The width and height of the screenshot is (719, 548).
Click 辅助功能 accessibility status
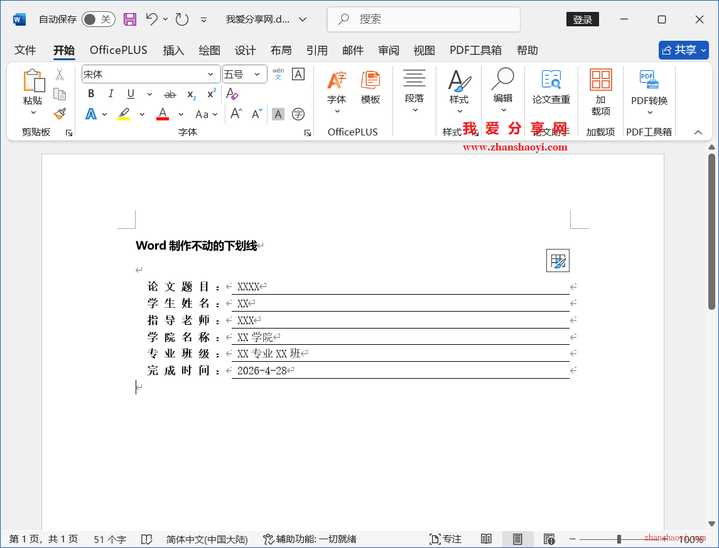tap(310, 539)
